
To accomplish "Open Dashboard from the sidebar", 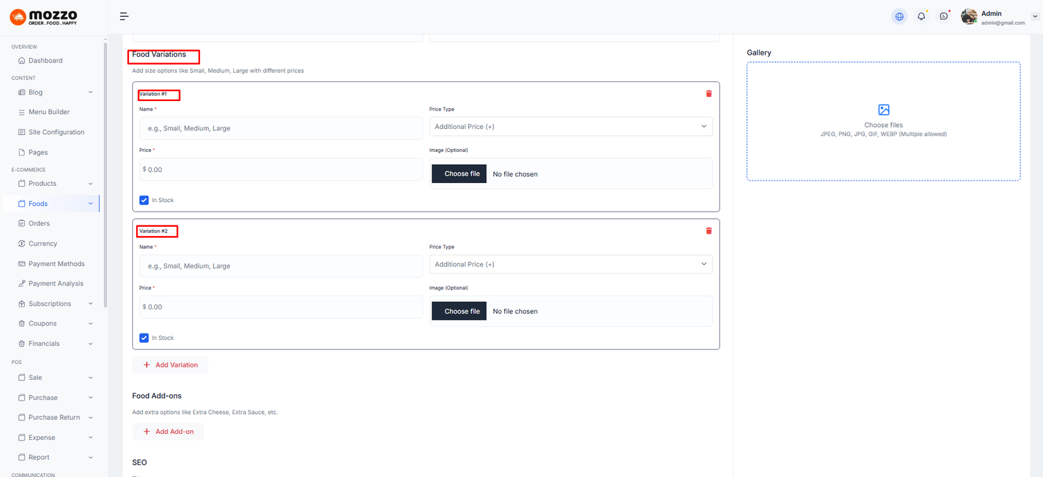I will pos(45,61).
